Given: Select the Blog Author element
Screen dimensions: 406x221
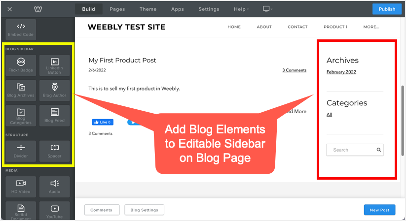Looking at the screenshot, I should click(x=54, y=90).
